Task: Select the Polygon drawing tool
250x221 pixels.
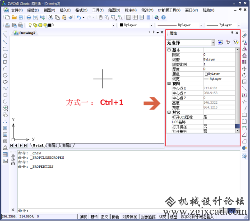Action: coord(5,55)
